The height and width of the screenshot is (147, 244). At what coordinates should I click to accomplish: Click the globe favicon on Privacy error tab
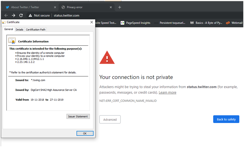(x=63, y=7)
